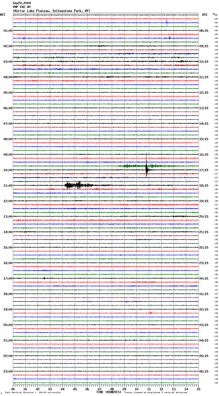Viewport: 219px width, 396px height.
Task: Select the '19:00' MST time label
Action: [x=8, y=310]
